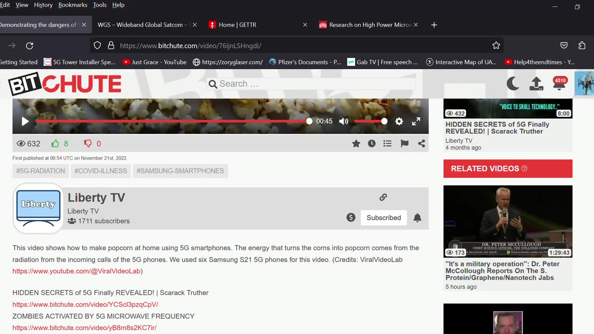Open notifications bell showing 4310

tap(560, 83)
